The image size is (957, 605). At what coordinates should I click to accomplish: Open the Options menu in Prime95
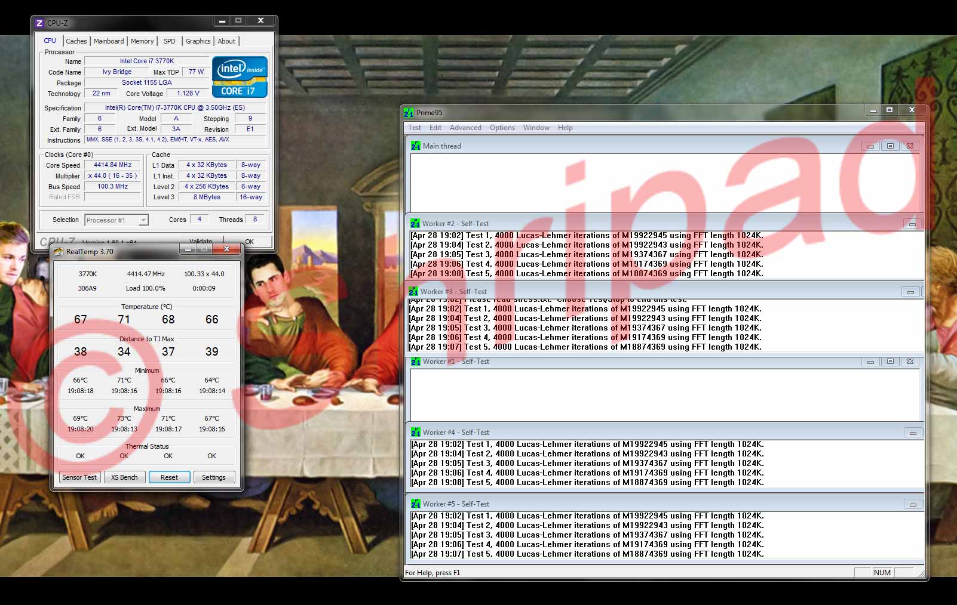pos(502,128)
